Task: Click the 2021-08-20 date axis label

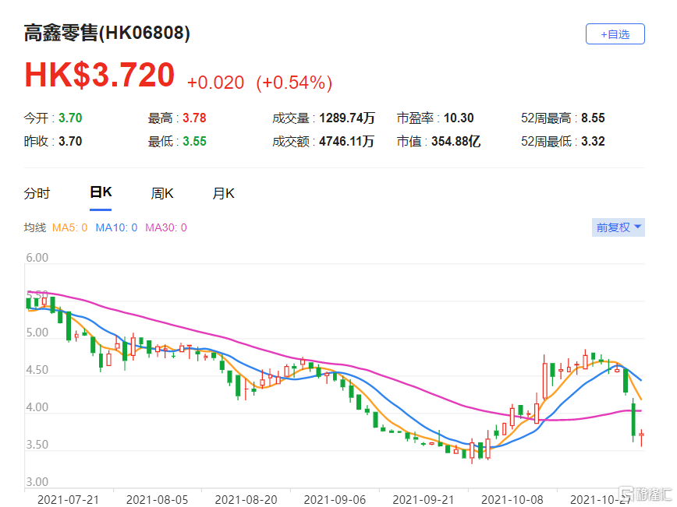Action: pyautogui.click(x=246, y=500)
